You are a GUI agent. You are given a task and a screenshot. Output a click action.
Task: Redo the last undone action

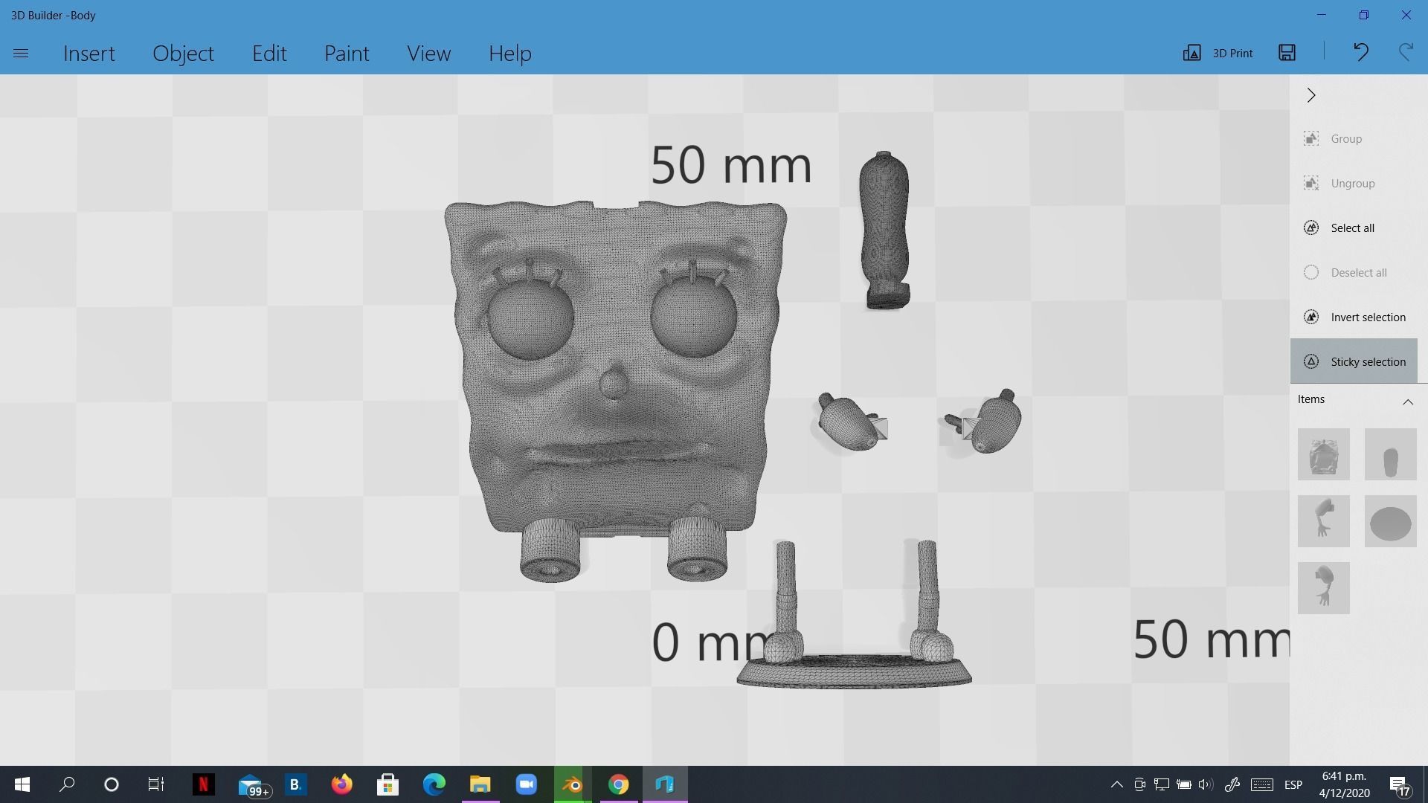point(1406,52)
